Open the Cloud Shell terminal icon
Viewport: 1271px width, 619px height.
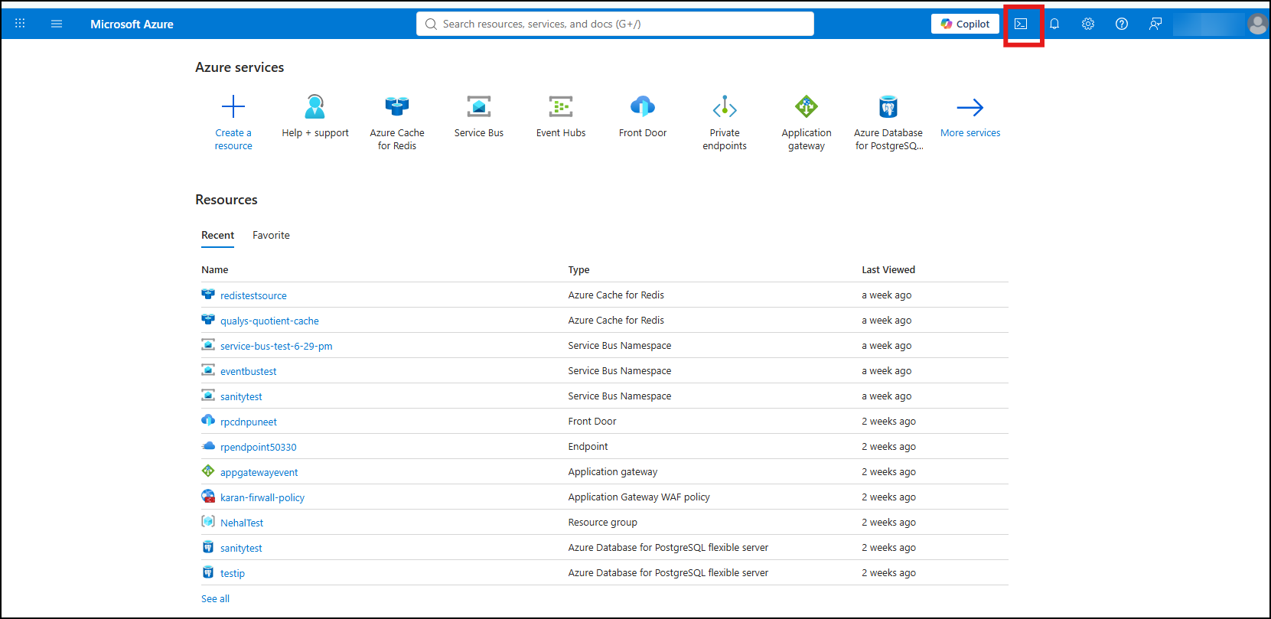(x=1021, y=24)
